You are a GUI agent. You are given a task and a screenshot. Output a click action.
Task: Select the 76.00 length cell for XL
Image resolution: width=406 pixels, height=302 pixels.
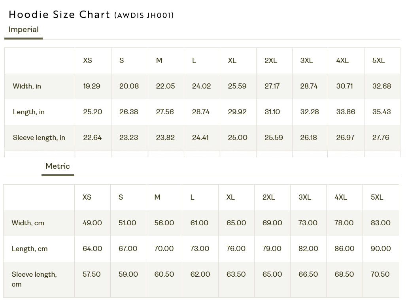(x=236, y=249)
